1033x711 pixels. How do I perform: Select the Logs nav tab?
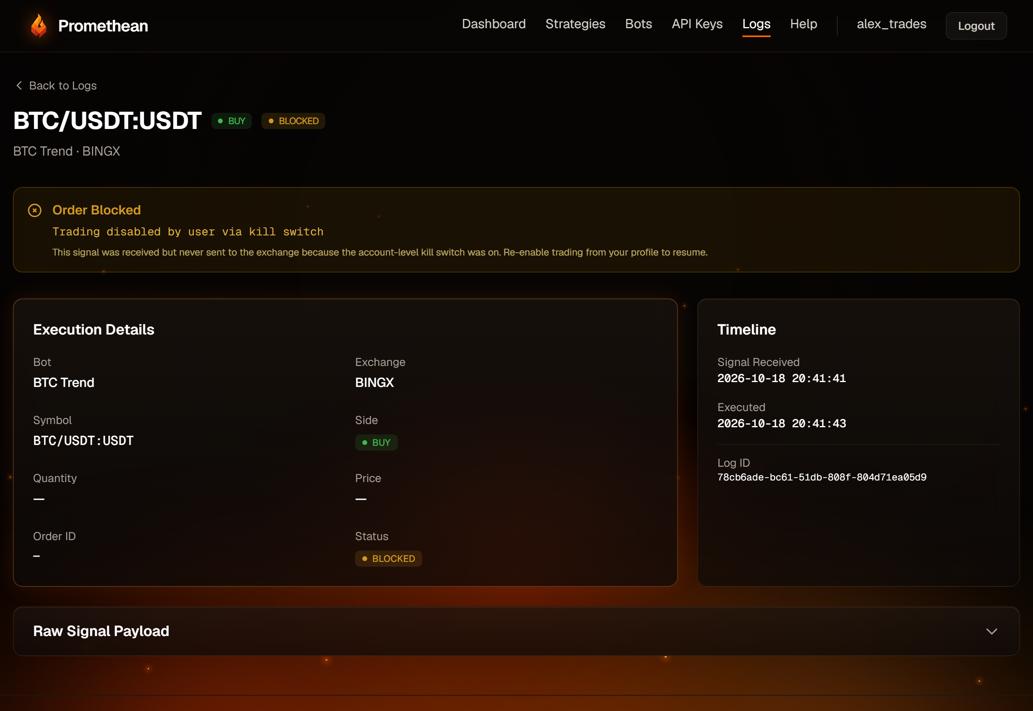(756, 24)
